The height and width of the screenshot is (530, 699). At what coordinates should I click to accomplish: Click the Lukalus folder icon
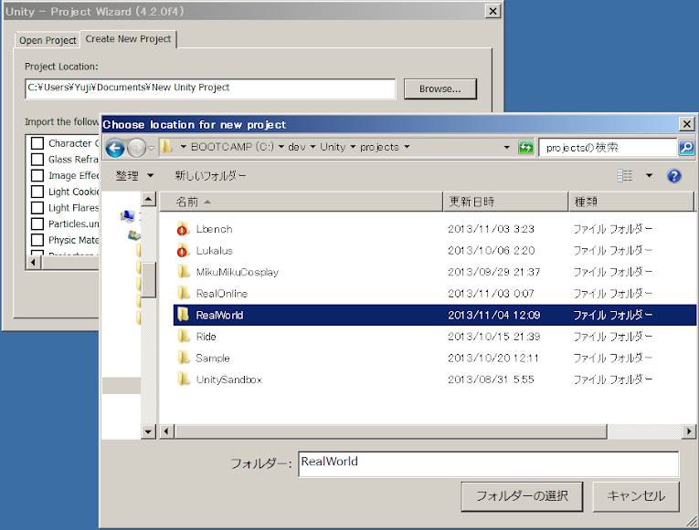pyautogui.click(x=183, y=251)
